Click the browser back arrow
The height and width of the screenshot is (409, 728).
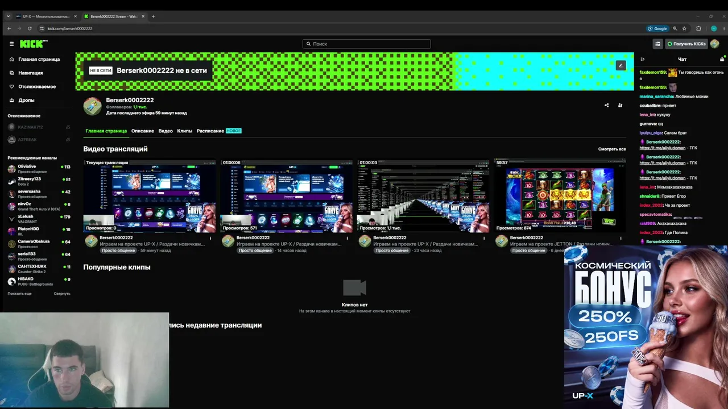[x=9, y=28]
